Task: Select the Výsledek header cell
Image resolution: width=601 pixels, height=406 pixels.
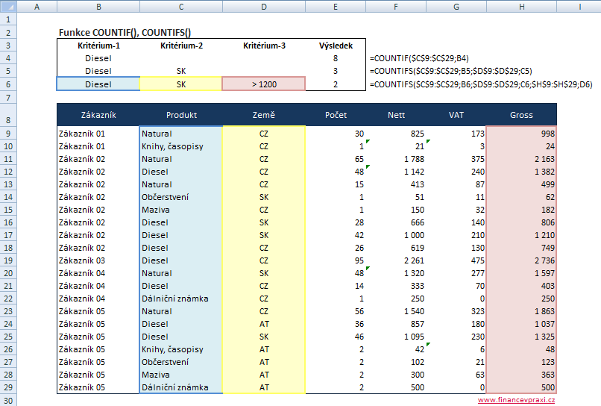Action: click(336, 46)
